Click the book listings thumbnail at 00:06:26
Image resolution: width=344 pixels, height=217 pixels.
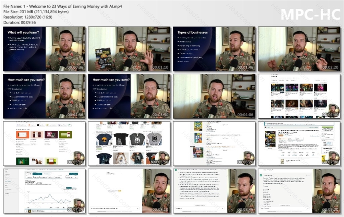click(x=214, y=143)
